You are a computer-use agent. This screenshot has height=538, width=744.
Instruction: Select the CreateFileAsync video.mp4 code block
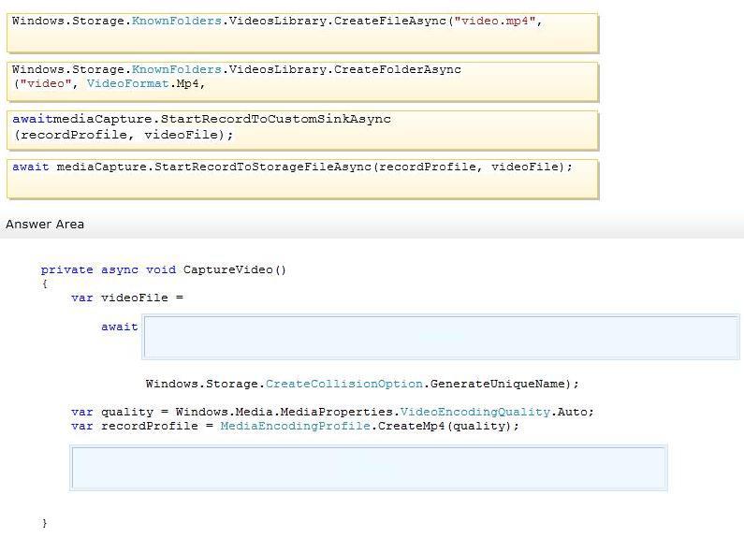[x=302, y=33]
